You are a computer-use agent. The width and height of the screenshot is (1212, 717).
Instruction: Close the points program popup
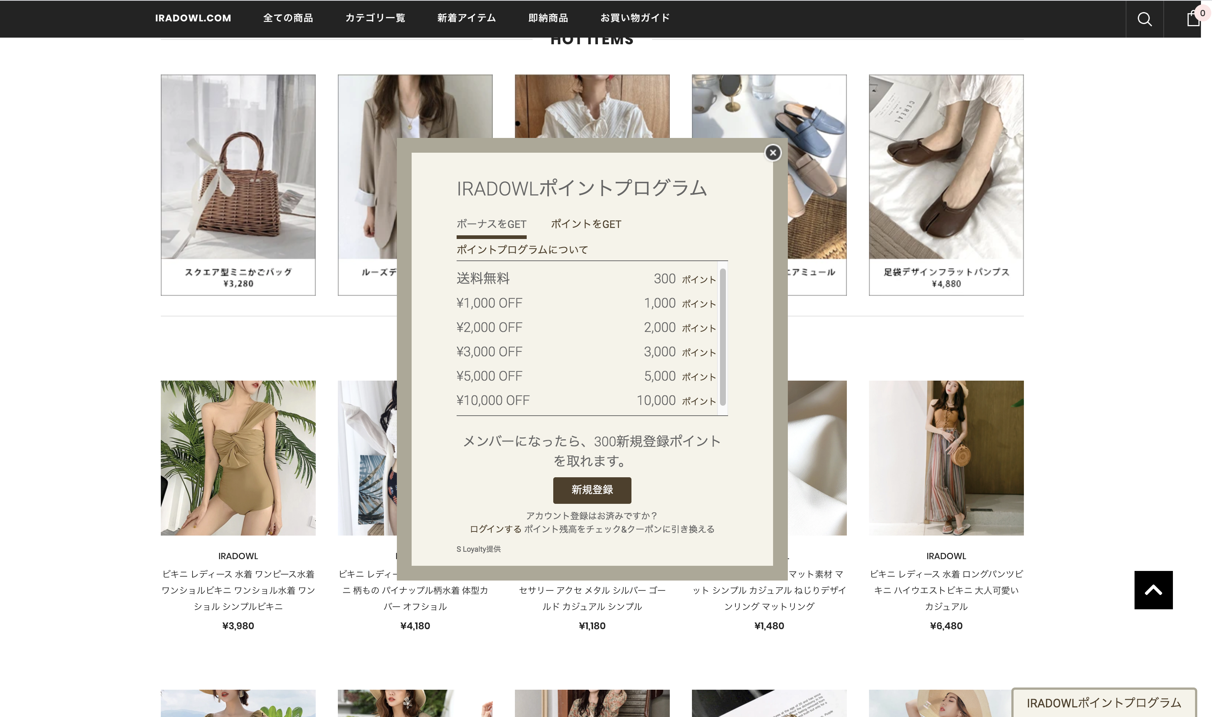[x=772, y=153]
